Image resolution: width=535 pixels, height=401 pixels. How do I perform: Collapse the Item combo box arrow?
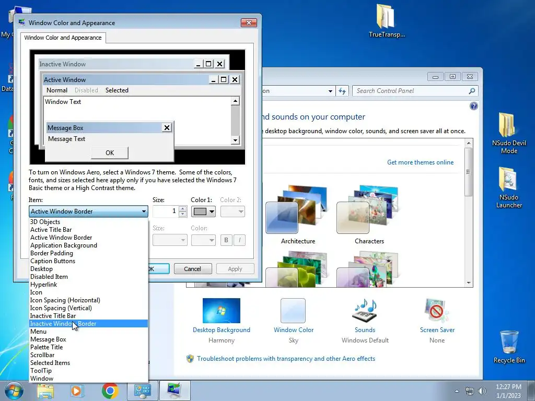144,211
